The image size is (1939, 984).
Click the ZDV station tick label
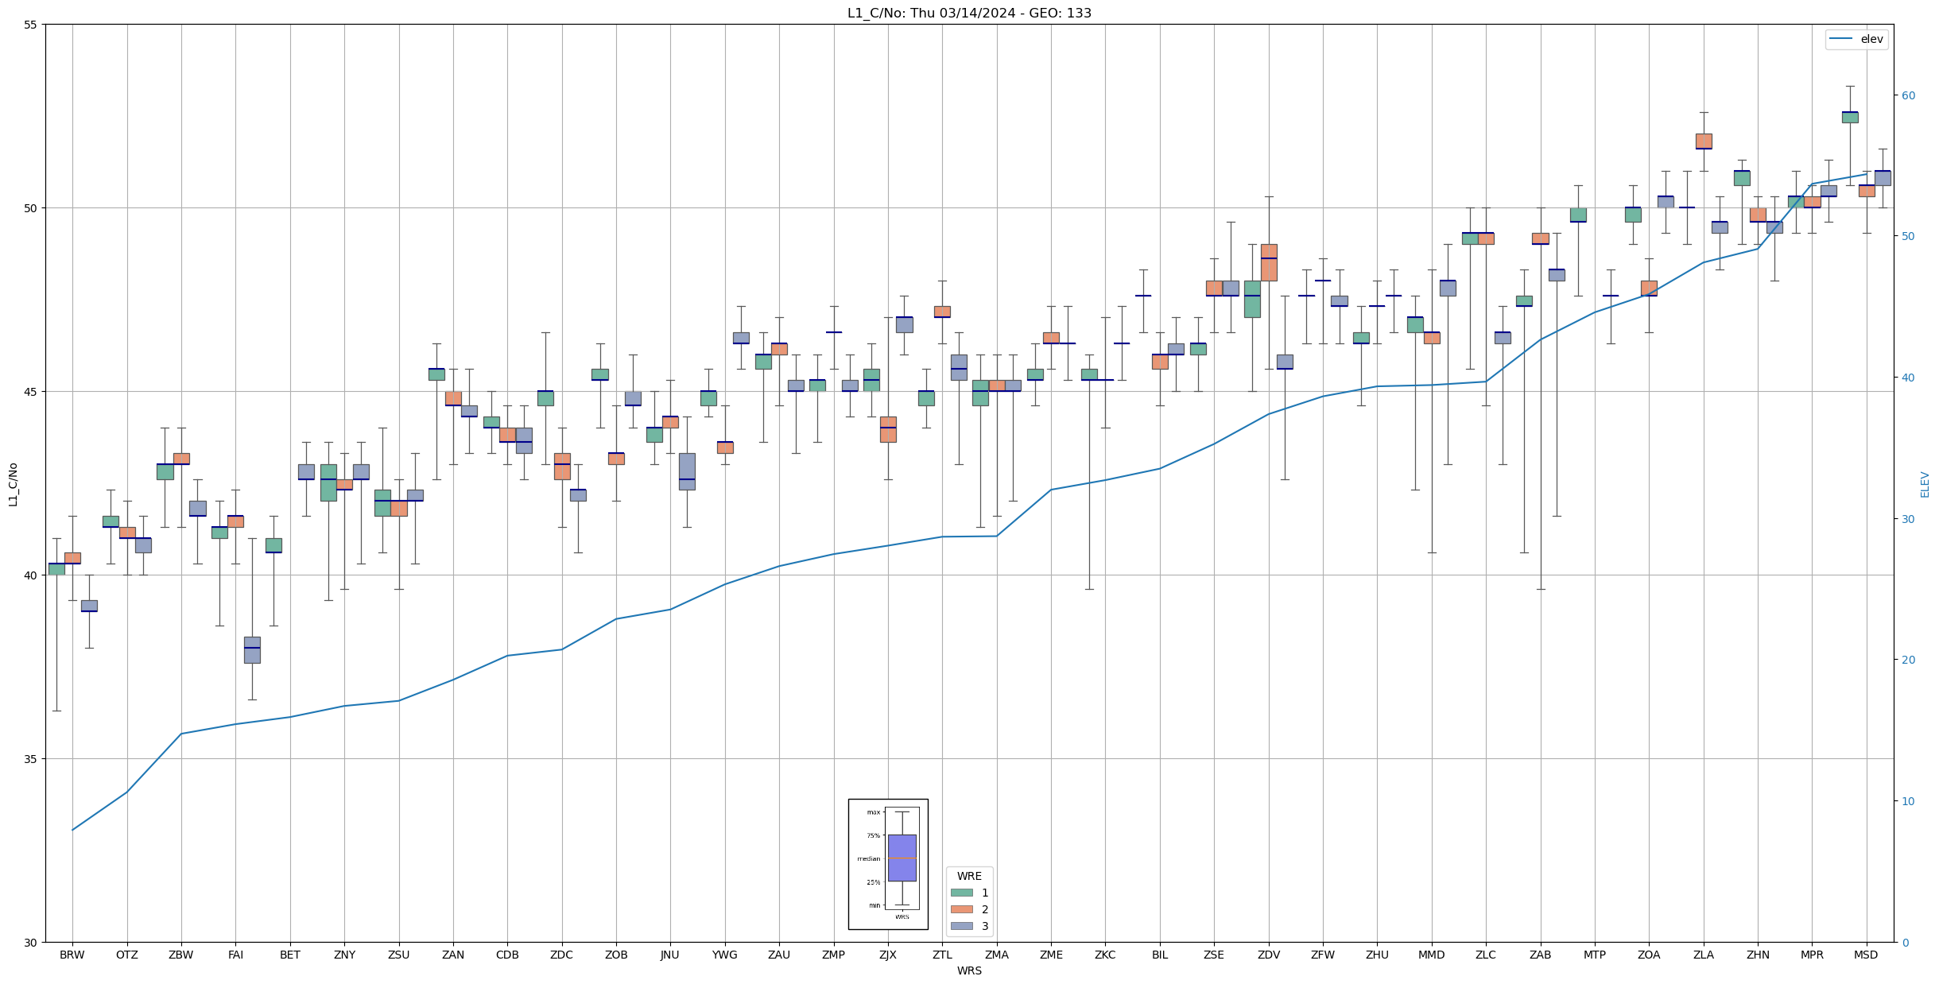(x=1268, y=955)
